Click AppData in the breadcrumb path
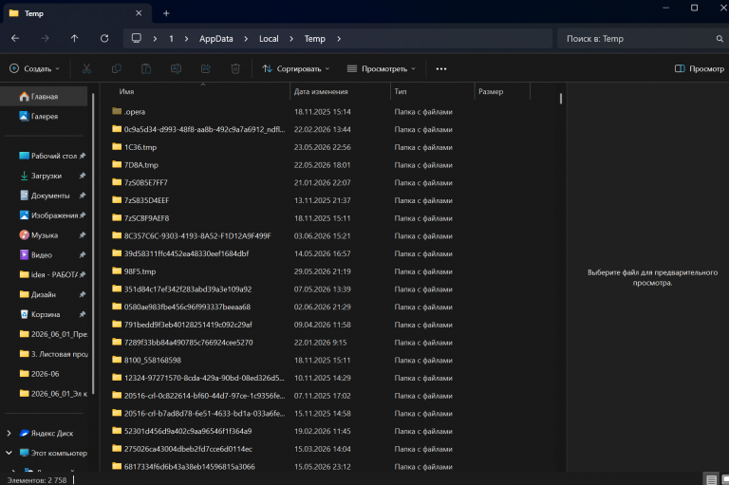This screenshot has height=485, width=729. (216, 39)
